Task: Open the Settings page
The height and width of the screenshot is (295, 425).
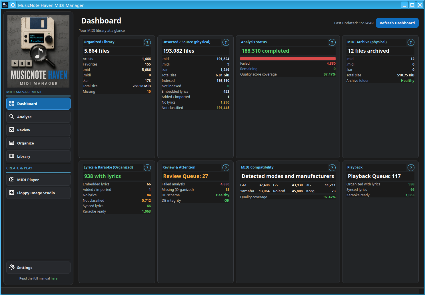Action: (x=38, y=268)
